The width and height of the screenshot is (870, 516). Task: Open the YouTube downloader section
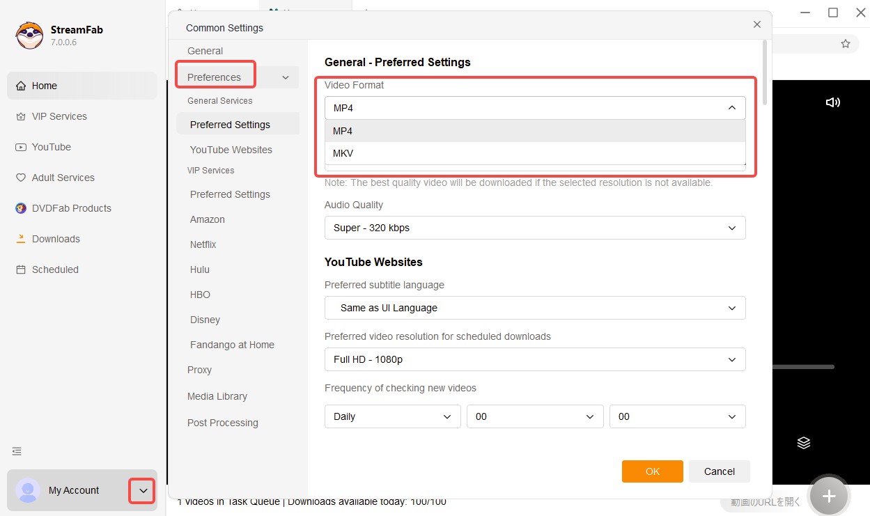point(52,147)
